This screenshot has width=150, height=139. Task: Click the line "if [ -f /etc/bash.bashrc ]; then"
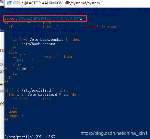pyautogui.click(x=47, y=40)
